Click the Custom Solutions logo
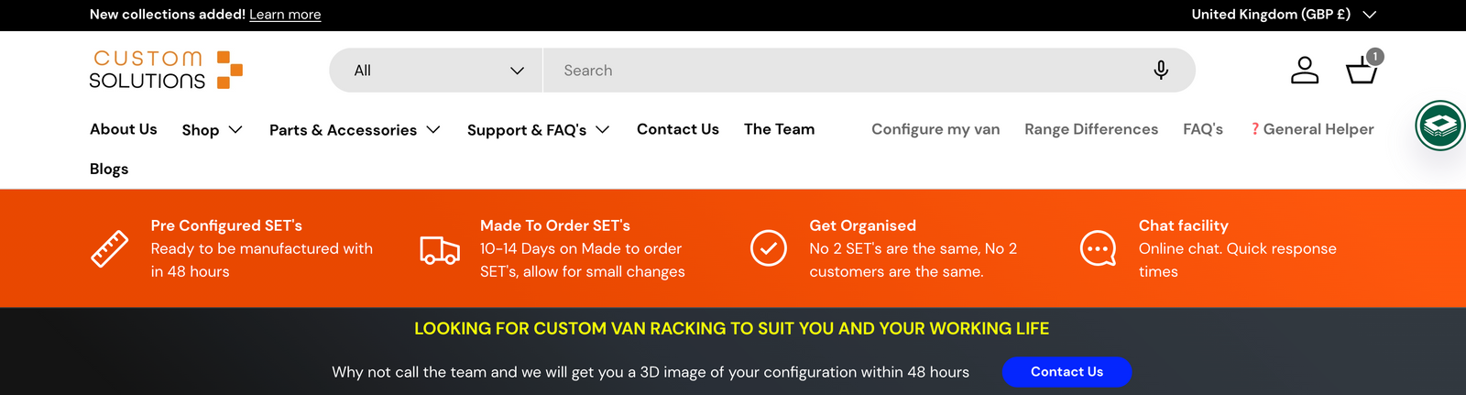The height and width of the screenshot is (395, 1466). (x=166, y=70)
